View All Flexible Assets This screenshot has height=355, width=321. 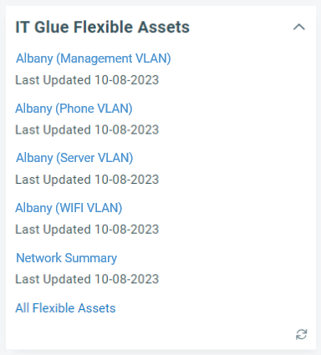click(65, 308)
